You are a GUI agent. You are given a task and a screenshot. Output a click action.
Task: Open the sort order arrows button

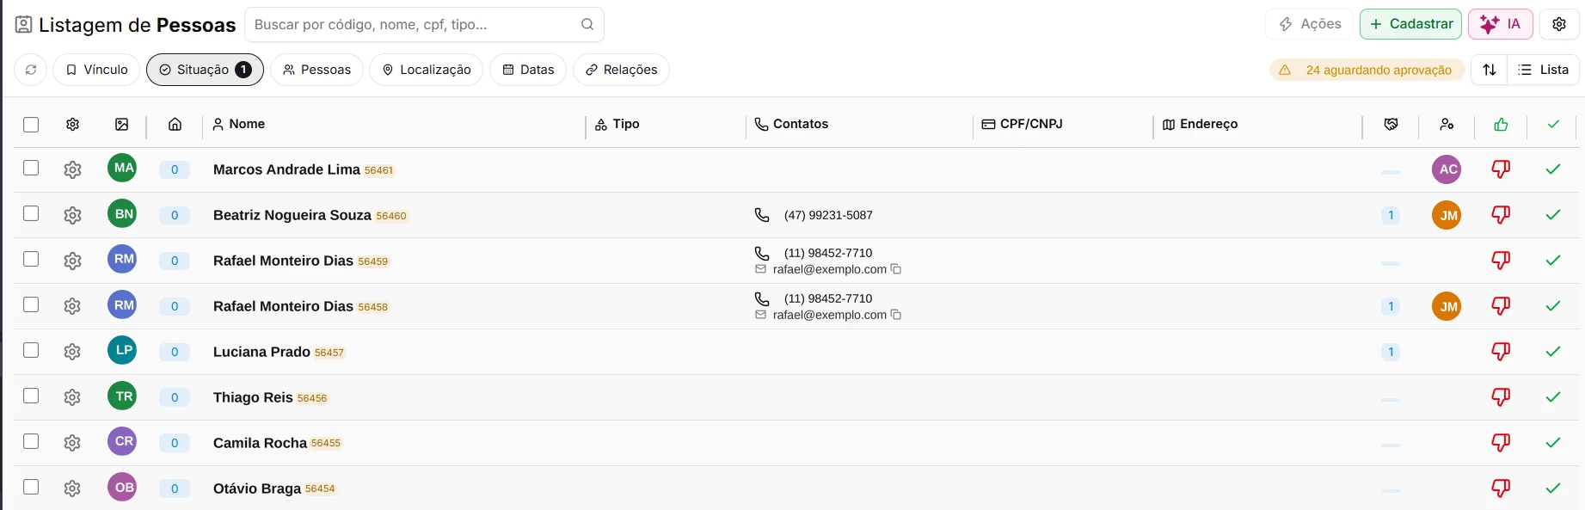pos(1490,70)
